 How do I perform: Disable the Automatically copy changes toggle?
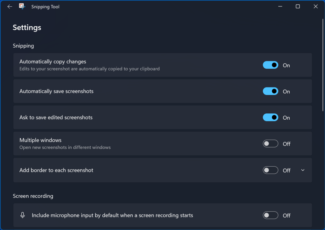pyautogui.click(x=270, y=65)
